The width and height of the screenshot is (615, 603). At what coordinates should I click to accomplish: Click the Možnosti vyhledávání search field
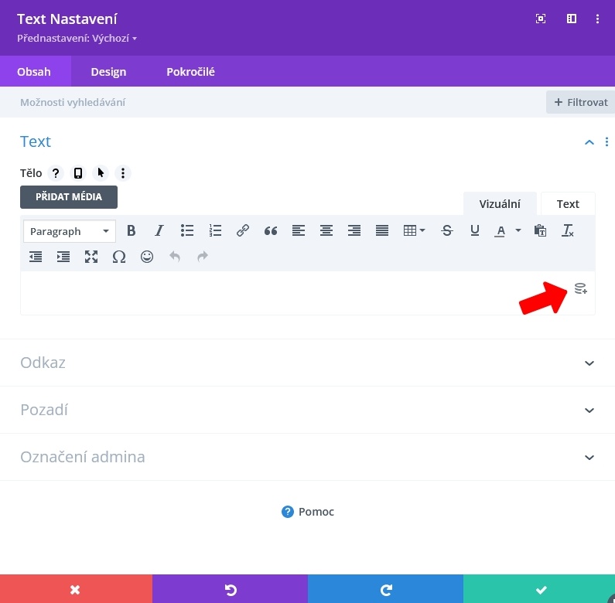click(x=271, y=102)
